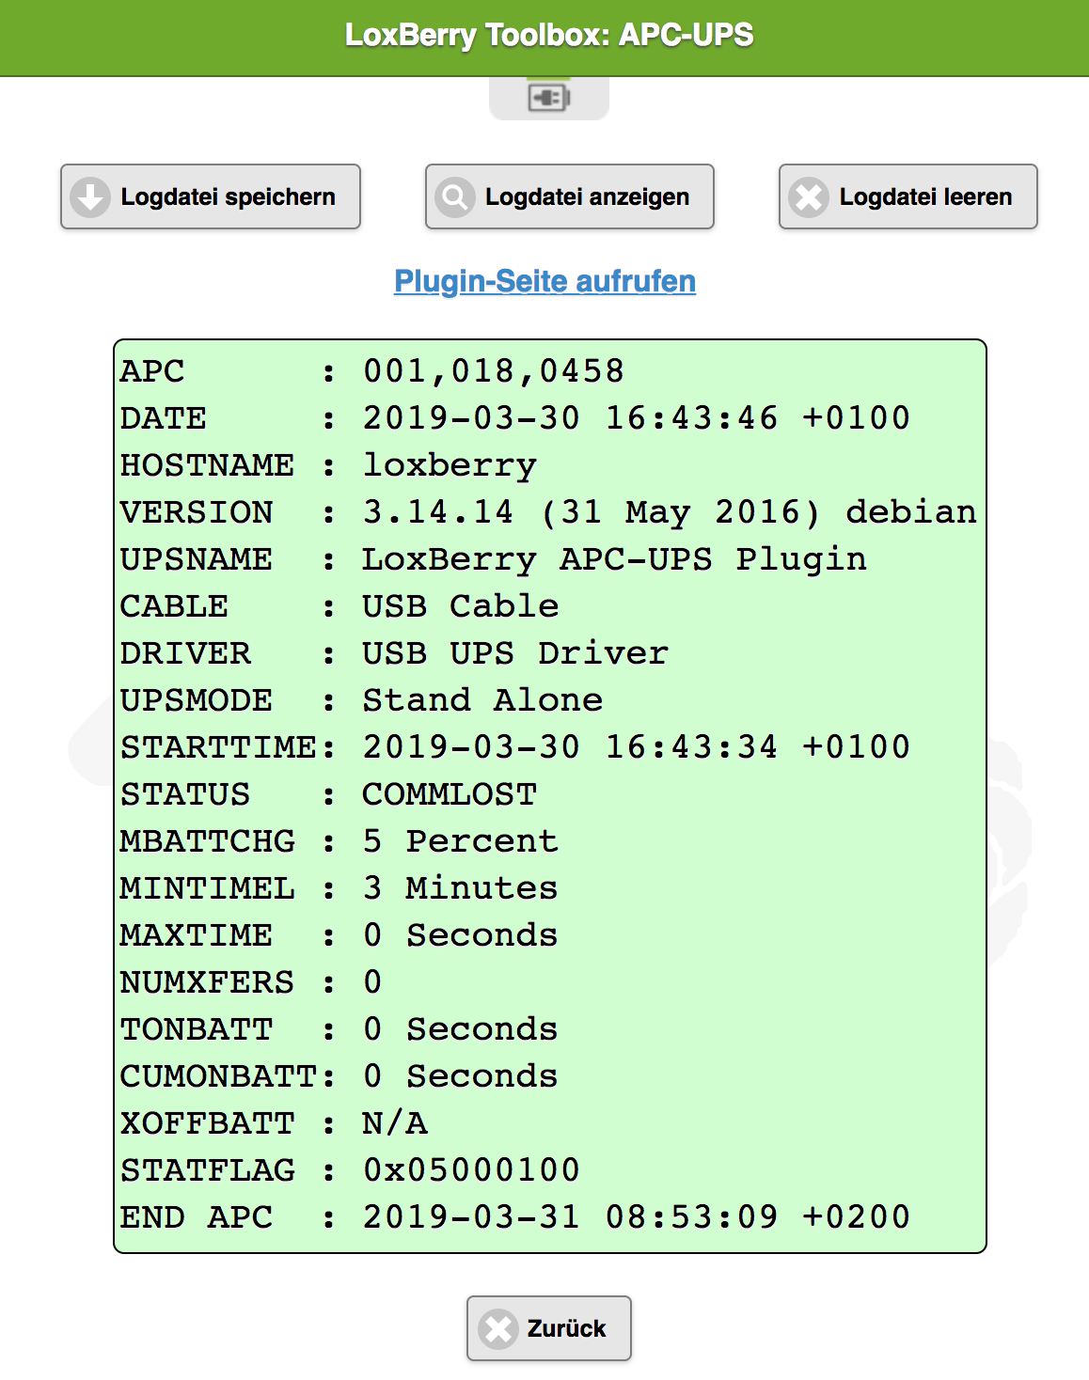Image resolution: width=1089 pixels, height=1380 pixels.
Task: Click the MBATTCHG 5 Percent line
Action: pyautogui.click(x=339, y=841)
